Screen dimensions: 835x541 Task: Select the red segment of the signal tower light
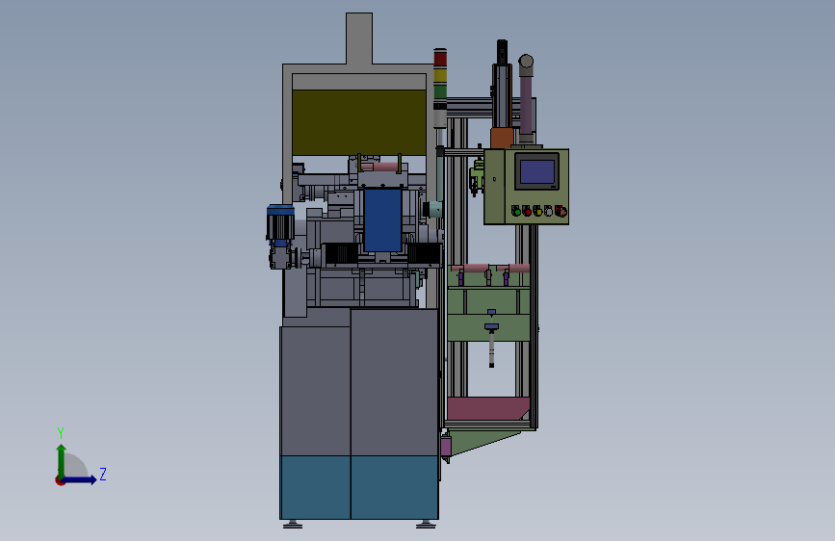[440, 58]
